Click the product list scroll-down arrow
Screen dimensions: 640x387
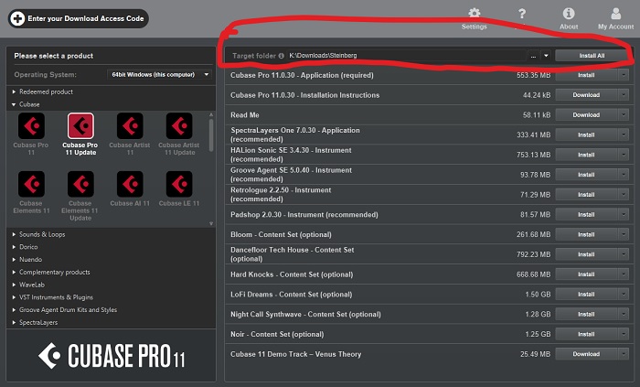211,223
